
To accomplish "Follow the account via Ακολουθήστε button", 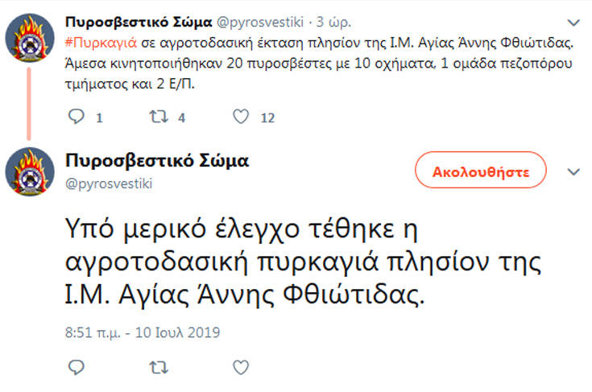I will [481, 170].
